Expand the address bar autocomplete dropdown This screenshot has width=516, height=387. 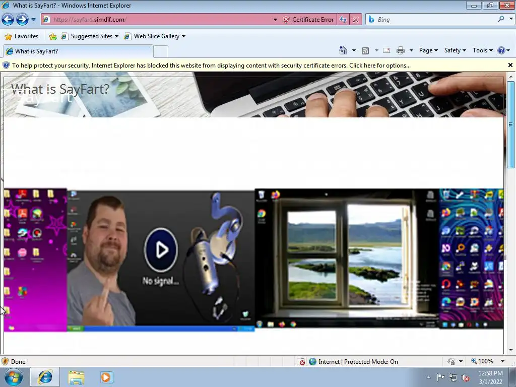tap(275, 20)
